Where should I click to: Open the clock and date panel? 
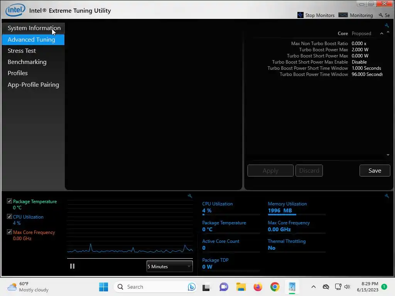tap(368, 287)
